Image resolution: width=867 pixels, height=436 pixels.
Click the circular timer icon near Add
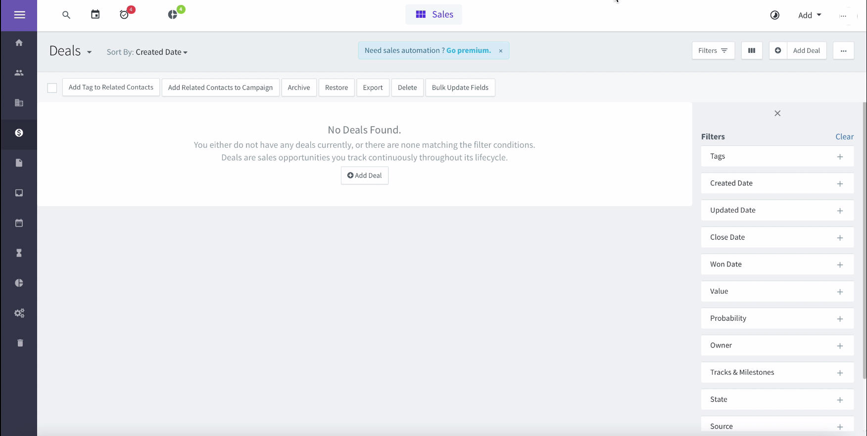point(775,15)
